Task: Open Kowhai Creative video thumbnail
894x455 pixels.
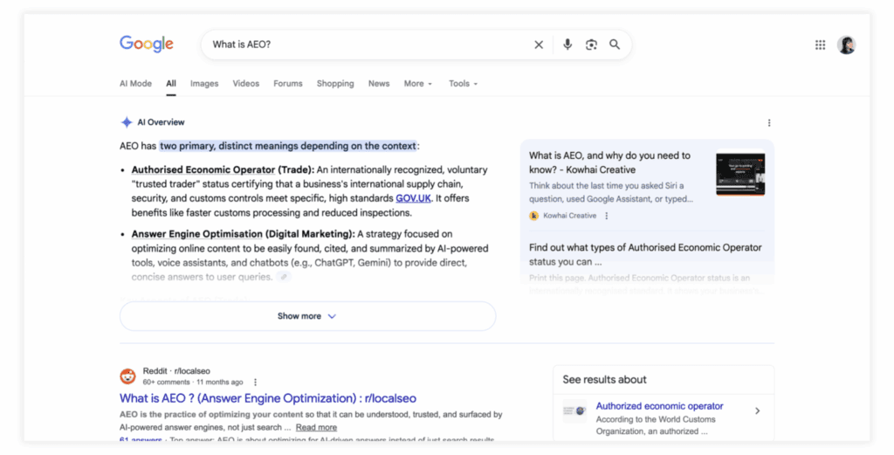Action: point(740,173)
